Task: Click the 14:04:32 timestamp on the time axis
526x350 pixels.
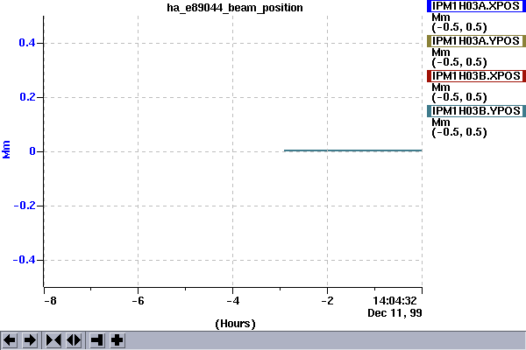Action: pyautogui.click(x=394, y=300)
